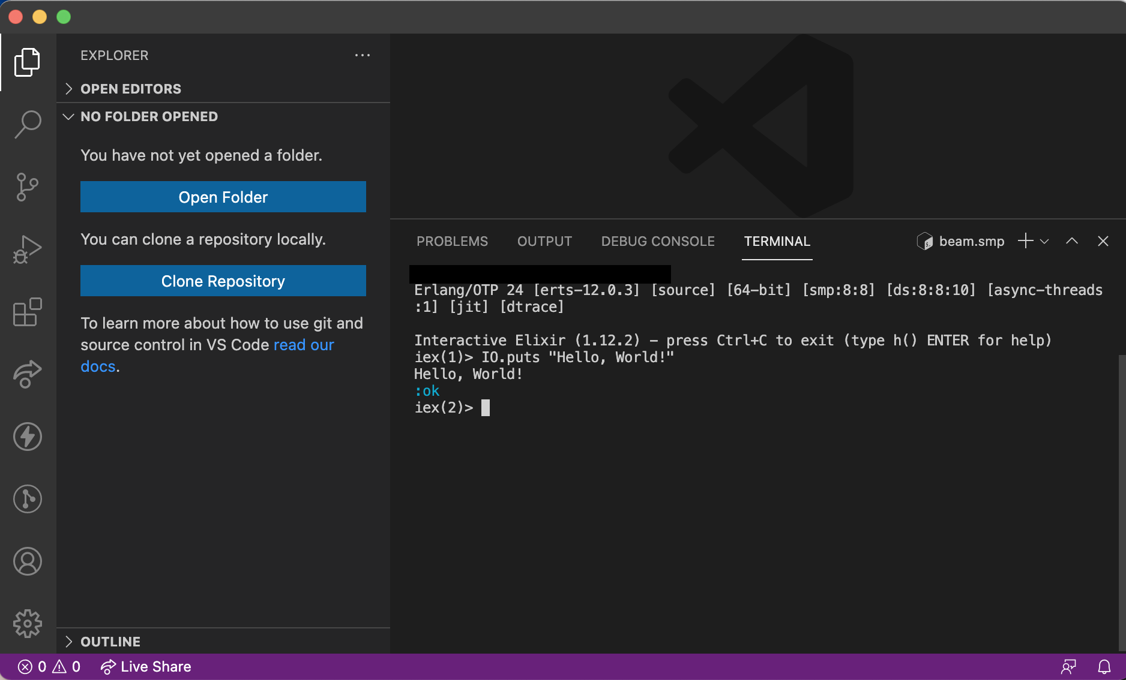Click the EXPLORER sidebar title

tap(115, 55)
